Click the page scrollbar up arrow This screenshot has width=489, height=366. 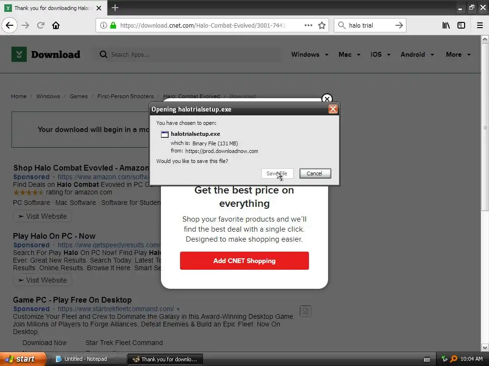(485, 39)
